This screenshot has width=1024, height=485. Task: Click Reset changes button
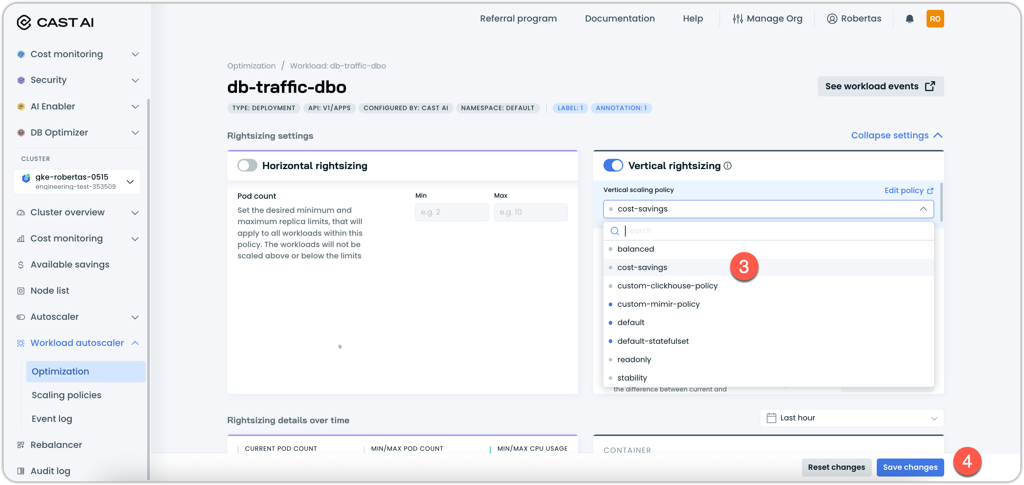(836, 467)
